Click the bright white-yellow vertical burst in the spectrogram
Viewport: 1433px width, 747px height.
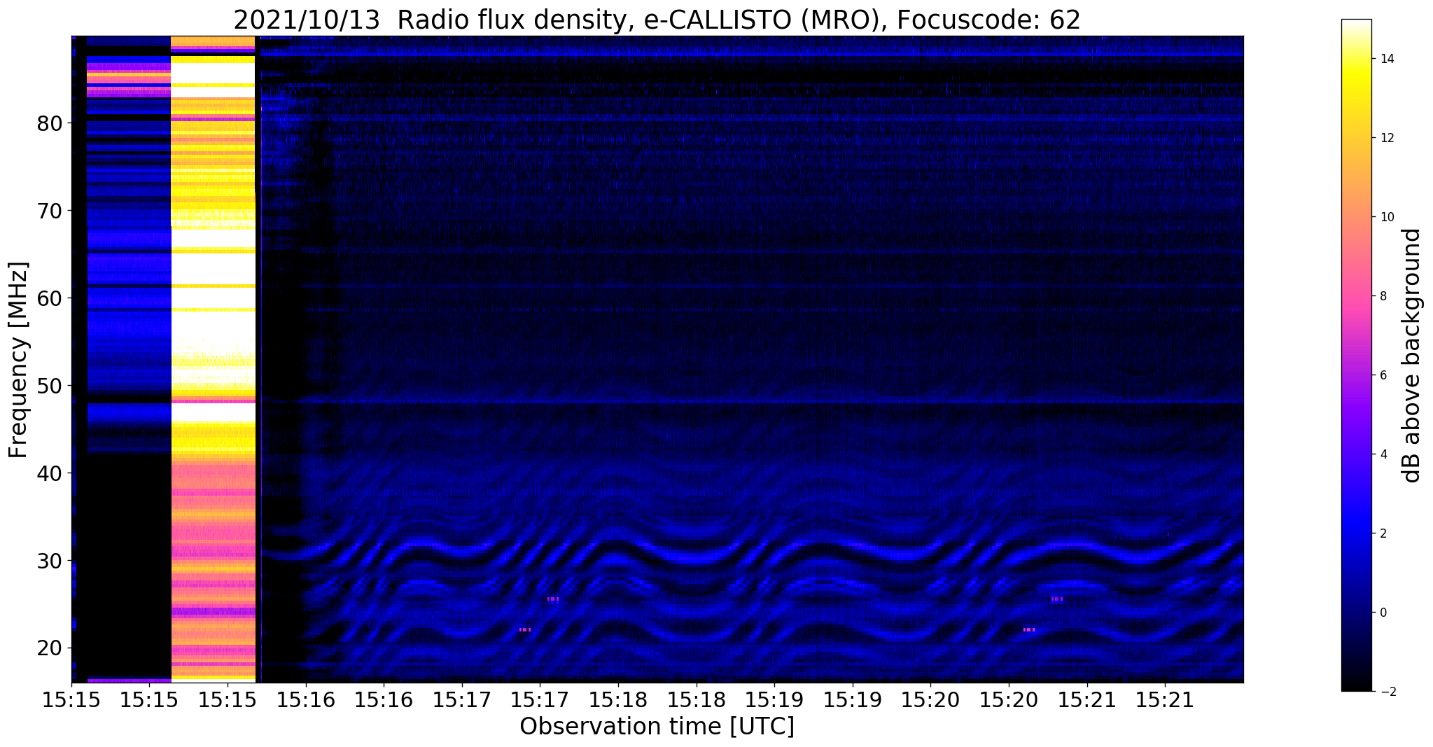(214, 359)
